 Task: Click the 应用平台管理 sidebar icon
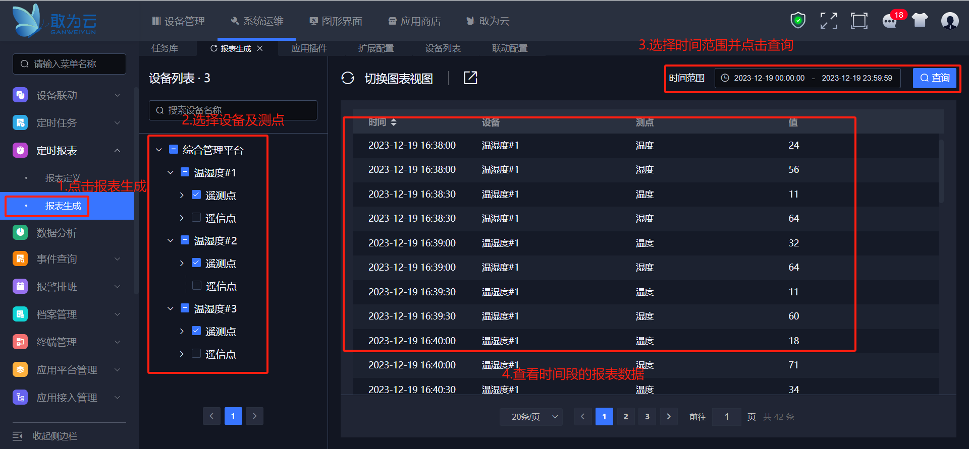pos(20,370)
